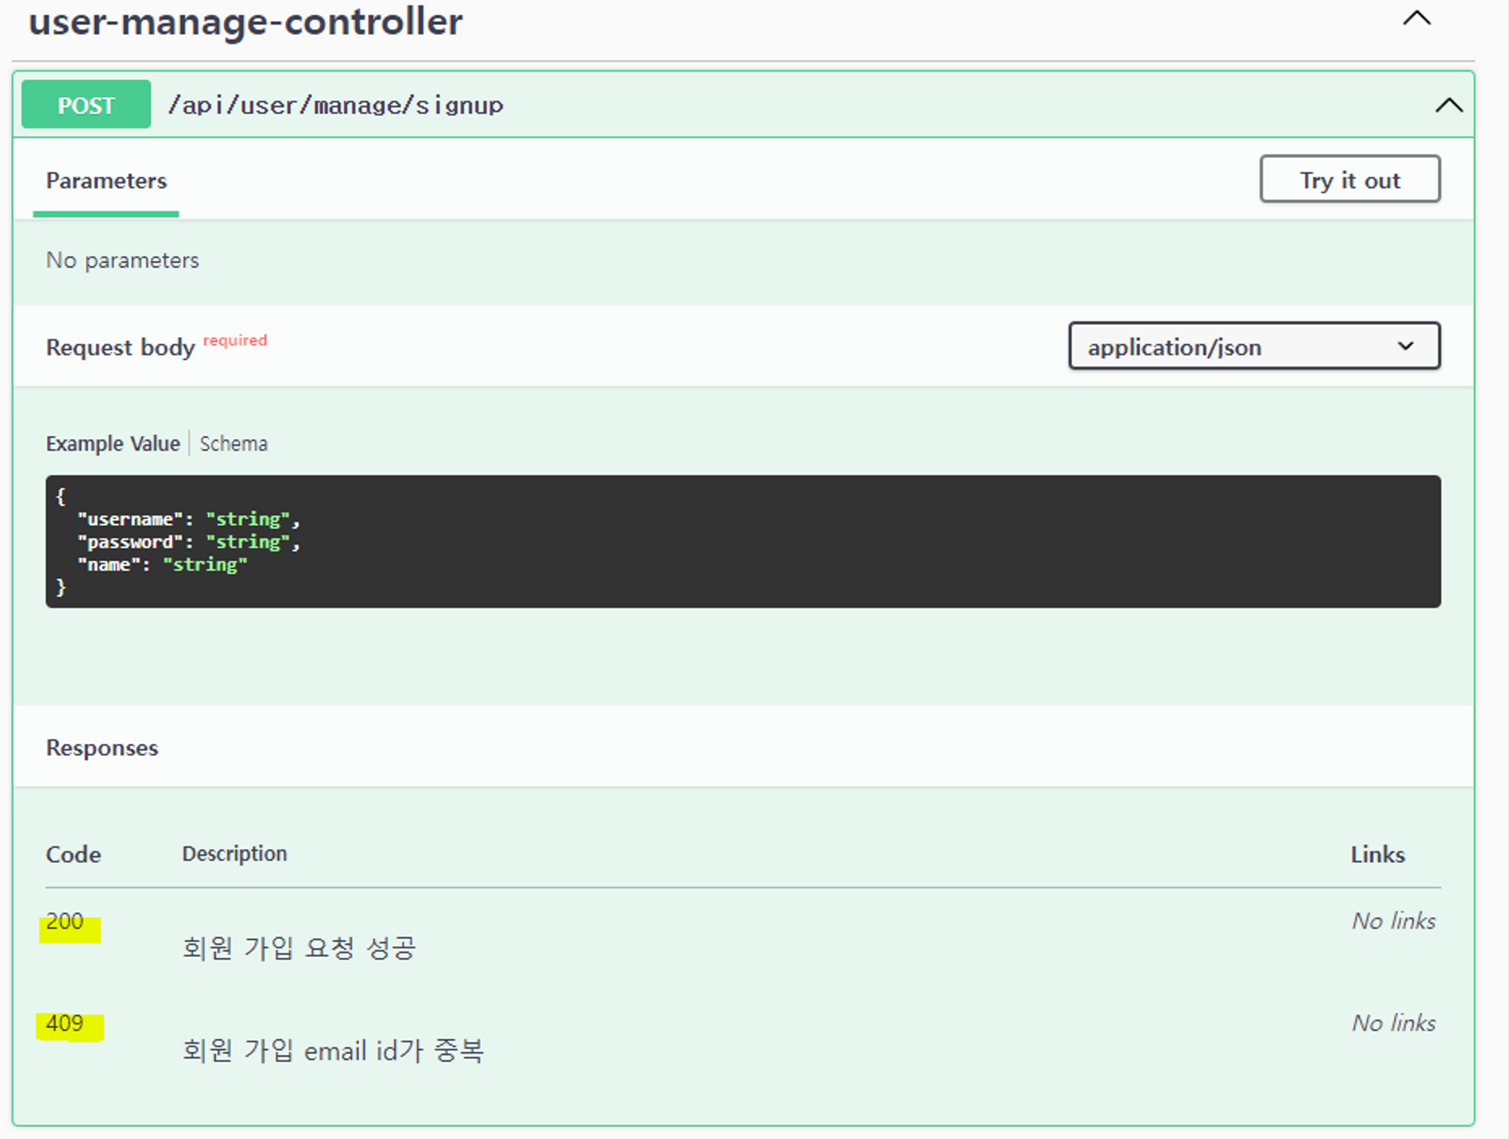Select the Example Value tab
Image resolution: width=1509 pixels, height=1139 pixels.
113,444
